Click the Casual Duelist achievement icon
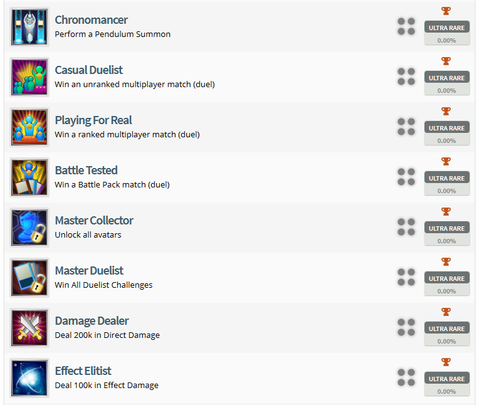The width and height of the screenshot is (479, 405). point(29,77)
